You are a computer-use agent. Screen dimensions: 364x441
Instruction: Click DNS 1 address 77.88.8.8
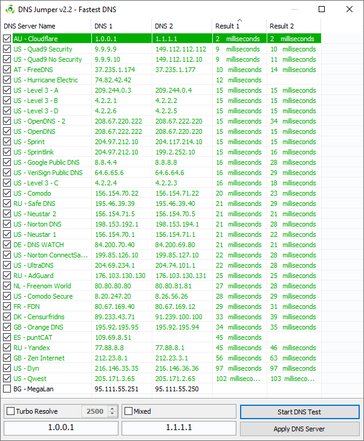click(109, 348)
